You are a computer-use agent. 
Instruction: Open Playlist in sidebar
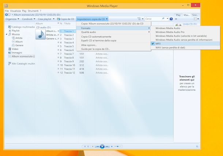14,31
